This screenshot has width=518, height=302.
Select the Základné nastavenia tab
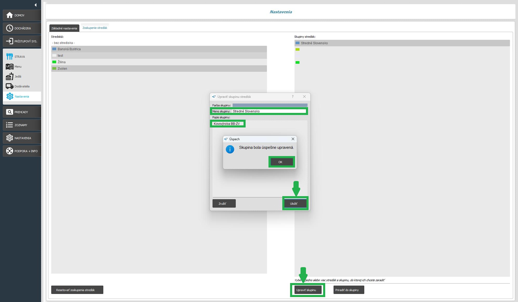point(64,28)
